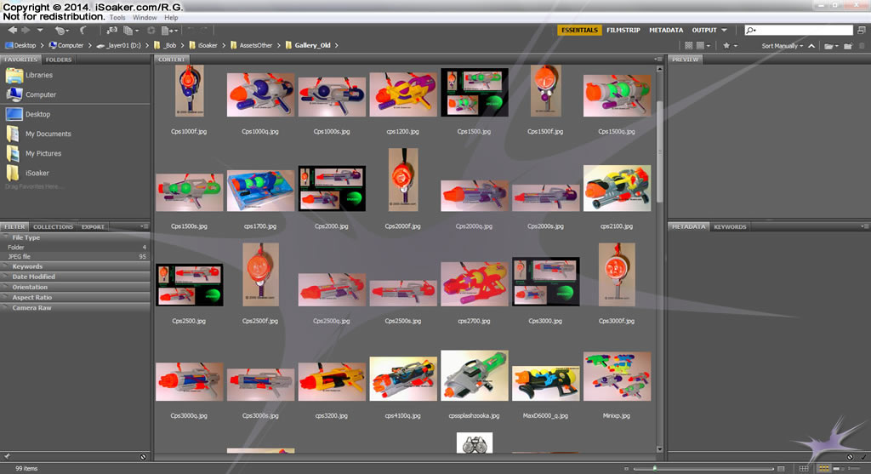Image resolution: width=871 pixels, height=474 pixels.
Task: Open the Help menu
Action: [171, 18]
